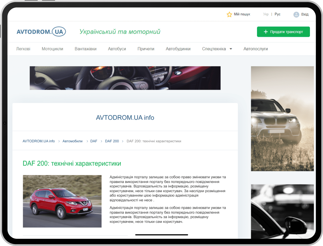Click the BMW SUV side banner image
This screenshot has height=246, width=323.
(282, 119)
